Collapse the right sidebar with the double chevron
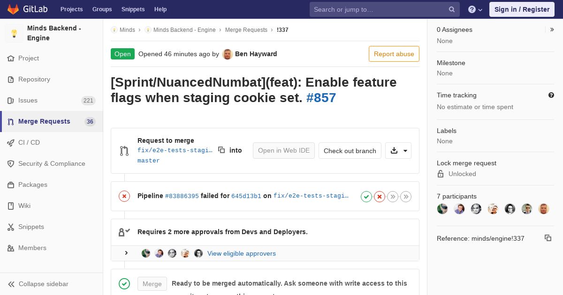Screen dimensions: 563x295 click(552, 29)
